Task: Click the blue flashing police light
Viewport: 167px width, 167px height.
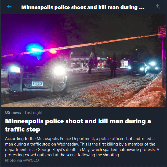Action: coord(34,49)
